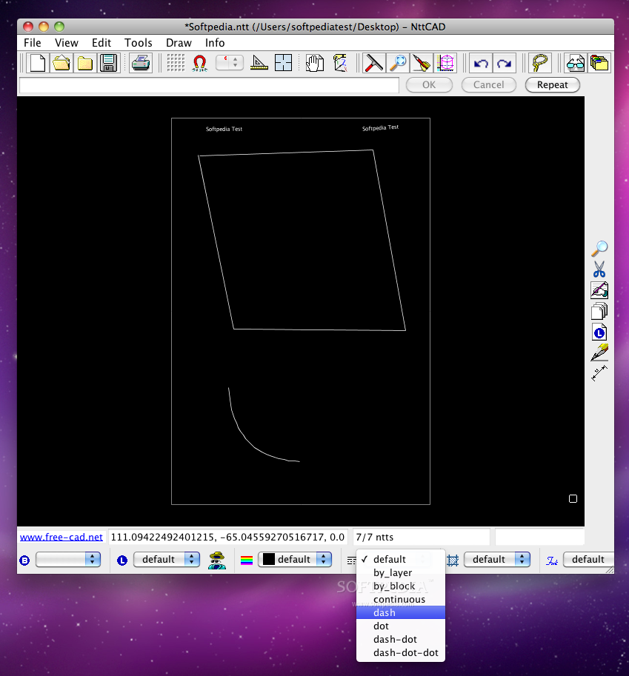Click the Cancel button
This screenshot has width=629, height=676.
tap(488, 85)
